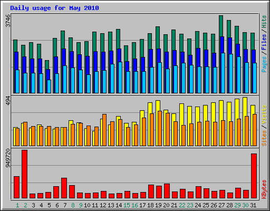Screen dimensions: 270x211
Task: Select the yellow Visits bar for day 22
Action: coord(181,114)
